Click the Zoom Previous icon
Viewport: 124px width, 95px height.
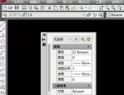point(119,8)
